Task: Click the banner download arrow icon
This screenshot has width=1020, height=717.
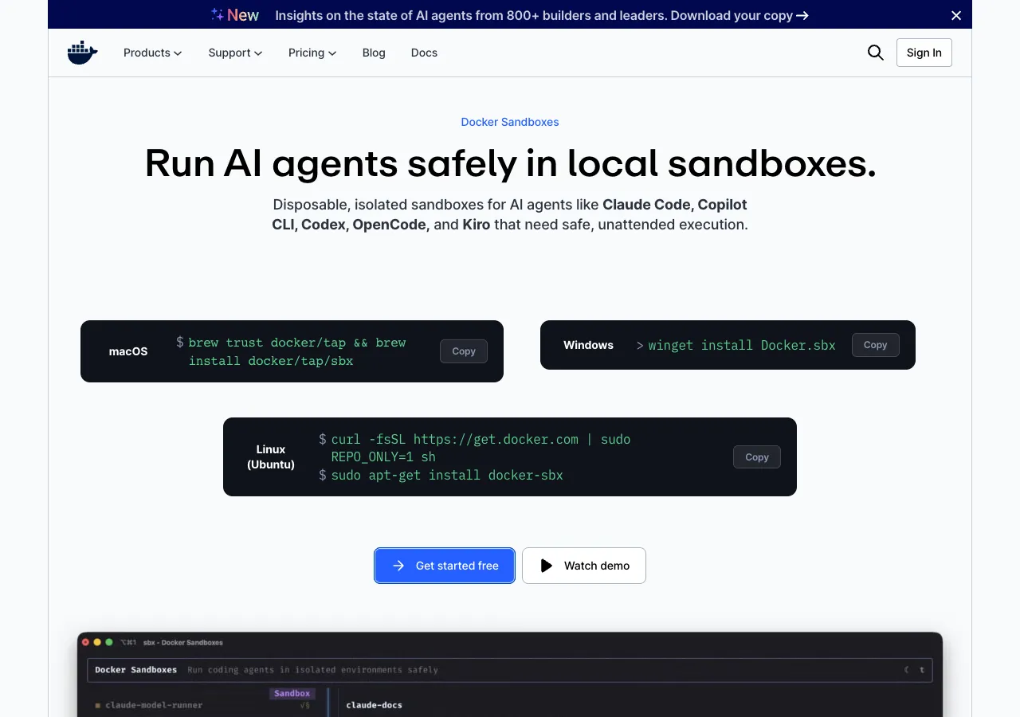Action: [802, 15]
